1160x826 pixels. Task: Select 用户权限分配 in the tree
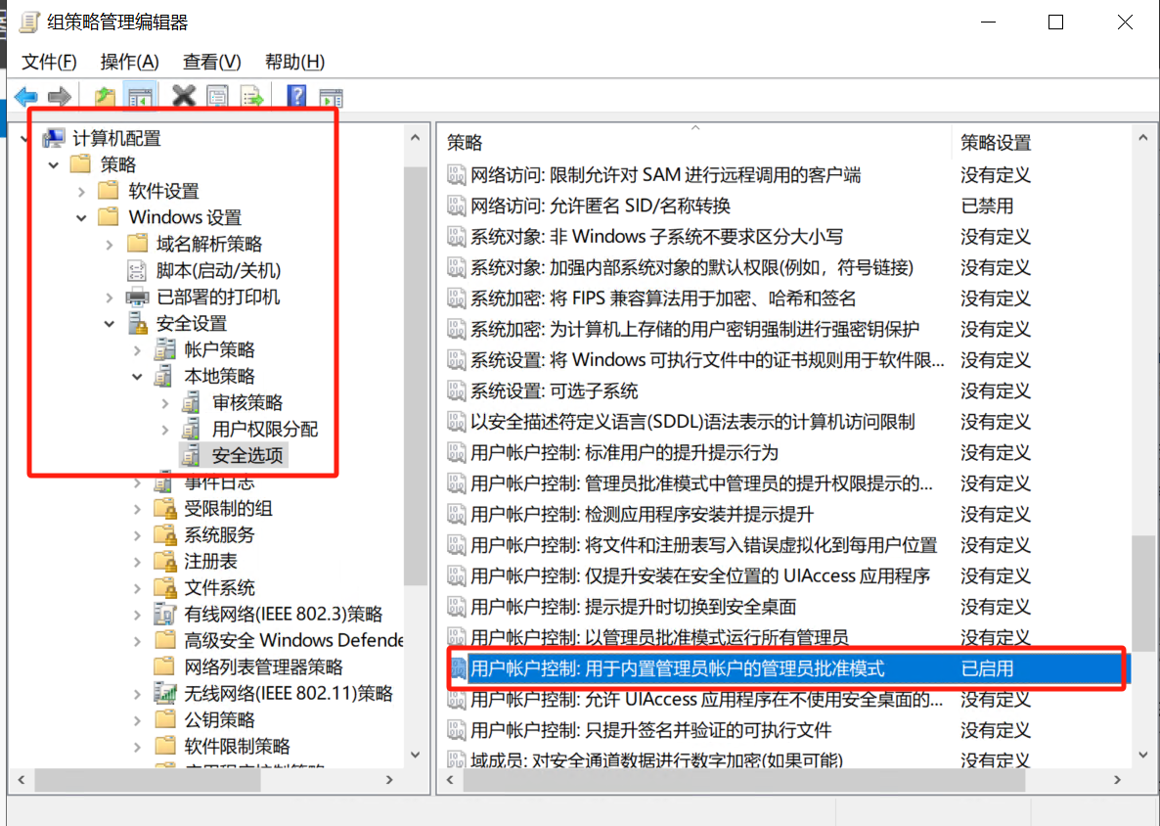[x=264, y=430]
